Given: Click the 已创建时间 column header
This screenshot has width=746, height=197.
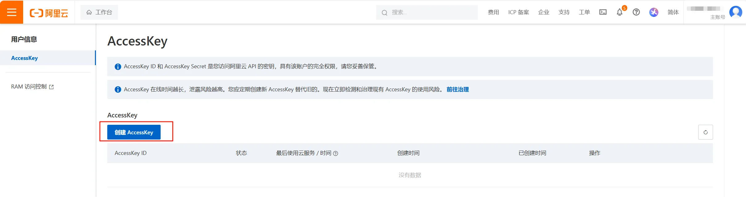Looking at the screenshot, I should [532, 153].
